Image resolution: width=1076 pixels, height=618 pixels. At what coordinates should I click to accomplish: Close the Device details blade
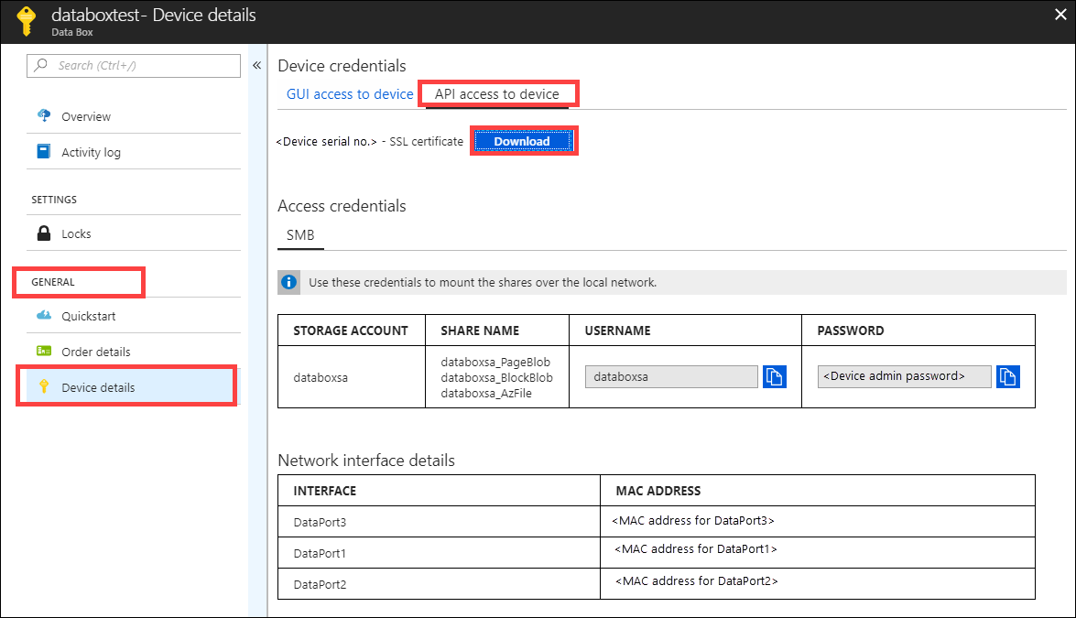pyautogui.click(x=1060, y=15)
